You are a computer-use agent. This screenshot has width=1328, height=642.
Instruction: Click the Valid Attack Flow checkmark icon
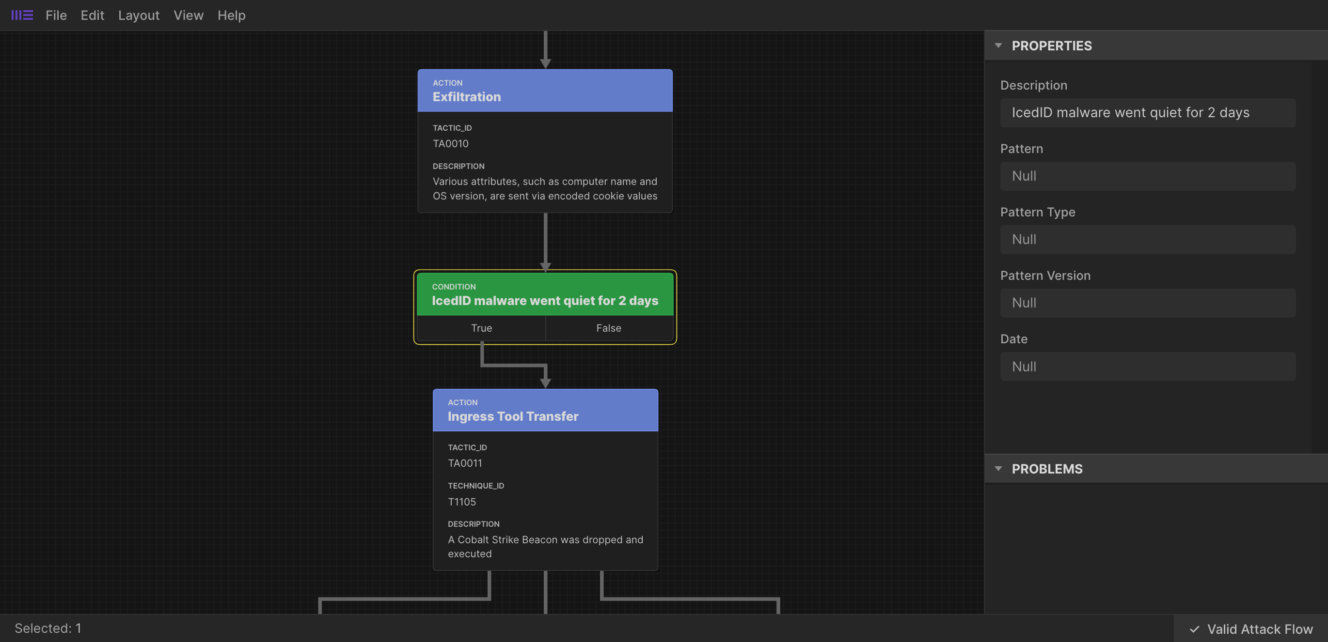click(x=1193, y=628)
